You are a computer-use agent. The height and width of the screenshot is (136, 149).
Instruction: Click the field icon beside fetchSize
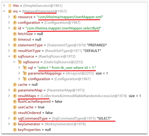point(15,34)
